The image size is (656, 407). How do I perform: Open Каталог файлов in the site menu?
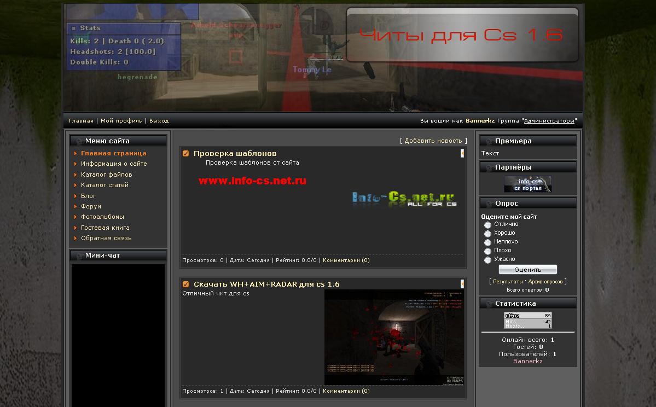pyautogui.click(x=106, y=175)
